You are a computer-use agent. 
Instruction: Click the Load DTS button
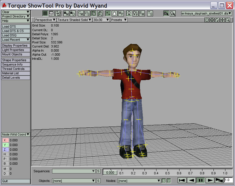tap(15, 27)
